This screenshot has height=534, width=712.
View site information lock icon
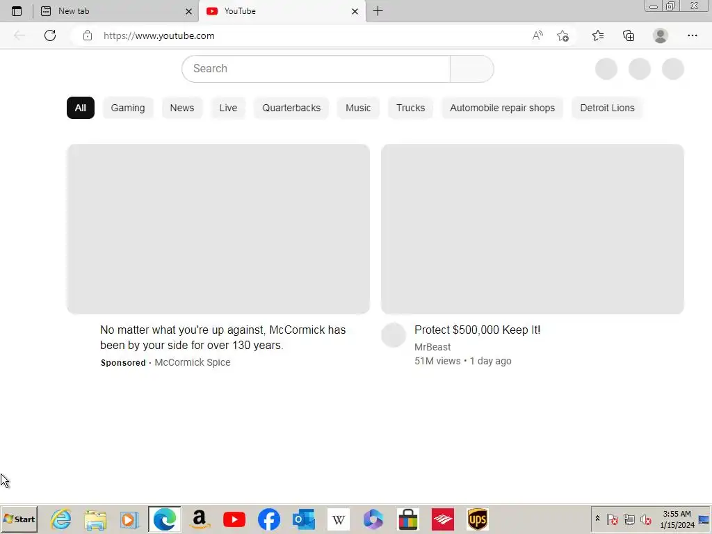88,35
